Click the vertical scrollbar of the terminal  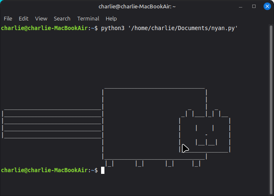tap(271, 110)
